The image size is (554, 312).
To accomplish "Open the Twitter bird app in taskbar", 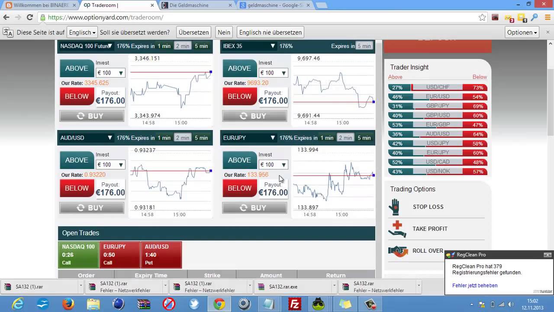I will pyautogui.click(x=194, y=304).
